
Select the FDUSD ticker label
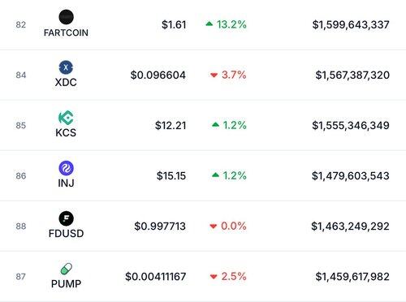pos(66,234)
